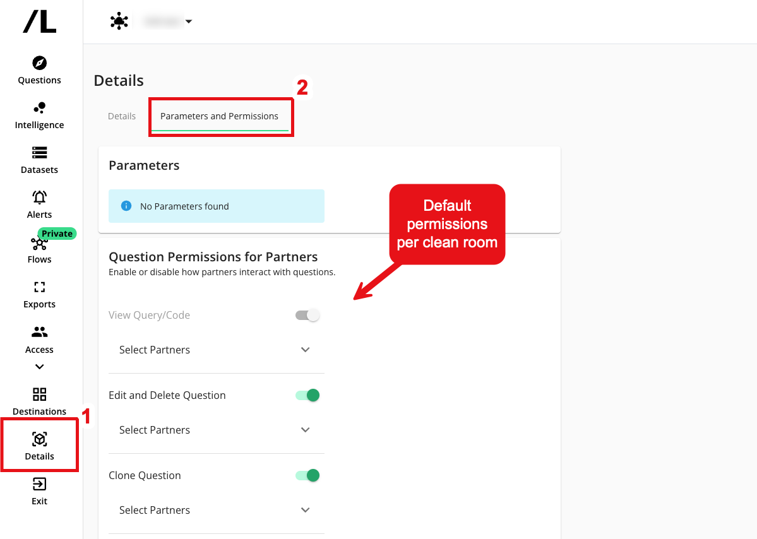The width and height of the screenshot is (757, 539).
Task: Turn off the Clone Question toggle
Action: pyautogui.click(x=307, y=475)
